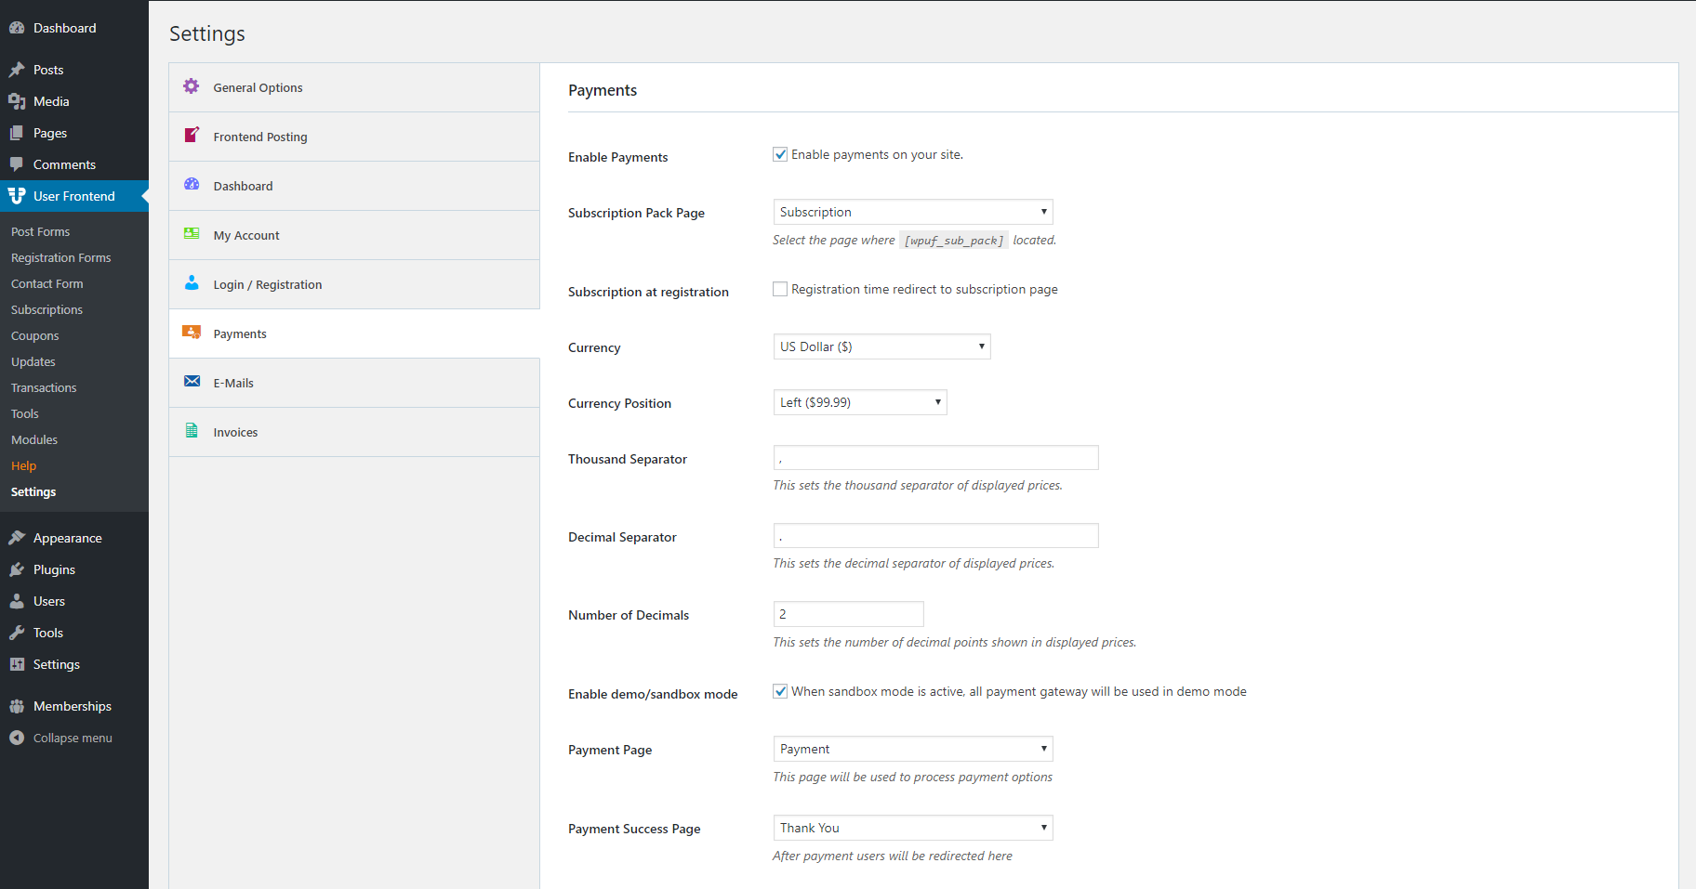Click the E-Mails envelope icon
The image size is (1696, 889).
[192, 382]
